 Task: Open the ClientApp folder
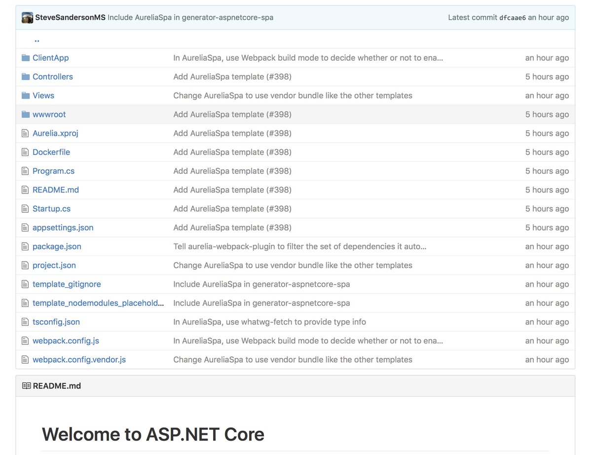pyautogui.click(x=50, y=58)
